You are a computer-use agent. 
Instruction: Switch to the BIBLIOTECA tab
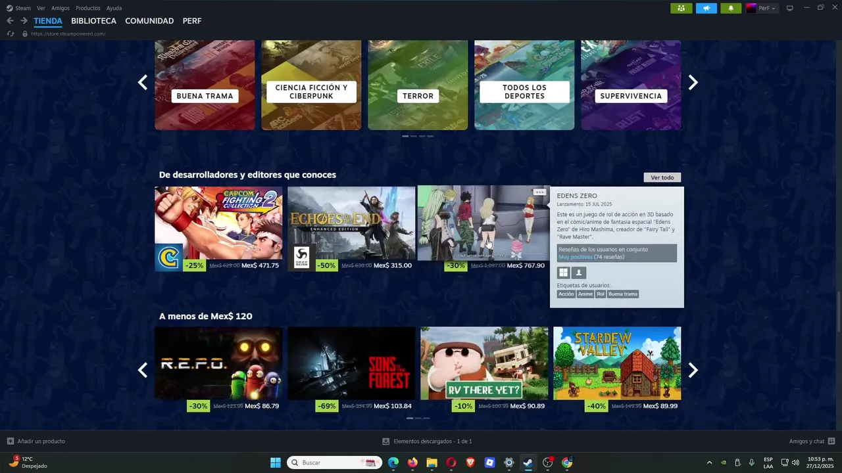[x=93, y=21]
